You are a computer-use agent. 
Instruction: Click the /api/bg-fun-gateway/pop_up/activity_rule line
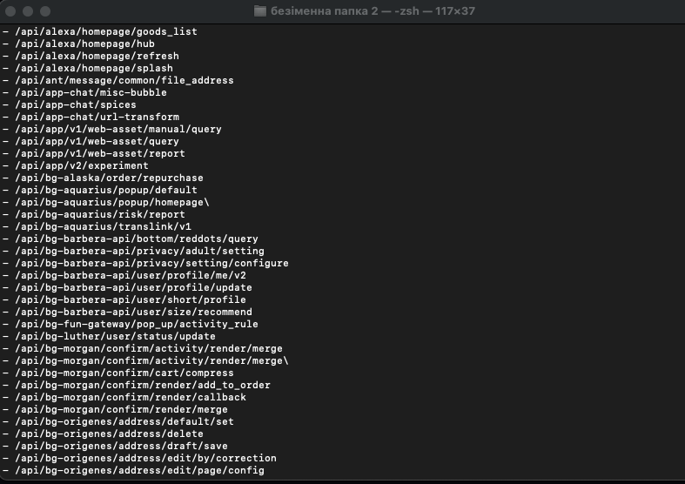coord(131,325)
